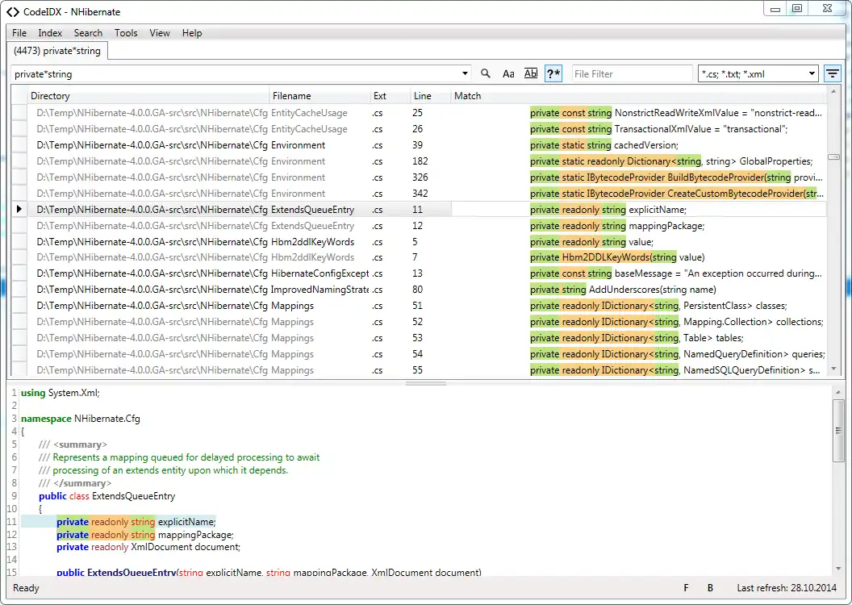Expand the search history dropdown arrow
The image size is (852, 605).
pyautogui.click(x=465, y=73)
